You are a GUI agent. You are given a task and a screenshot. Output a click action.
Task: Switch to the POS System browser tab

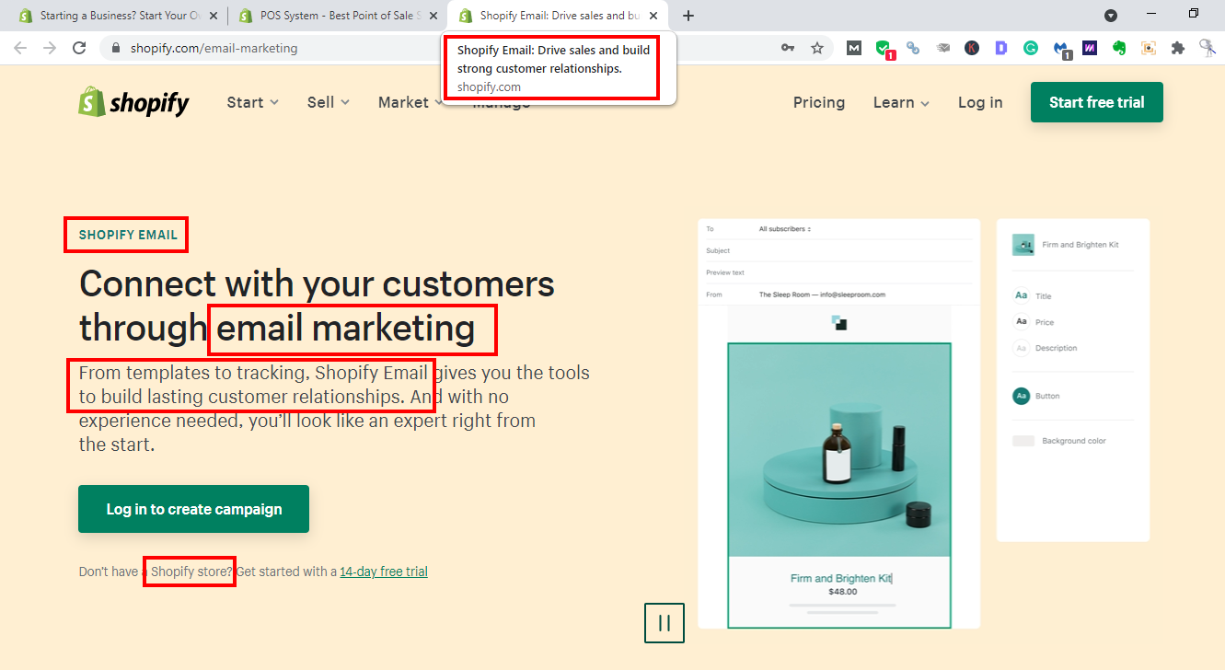click(x=331, y=16)
